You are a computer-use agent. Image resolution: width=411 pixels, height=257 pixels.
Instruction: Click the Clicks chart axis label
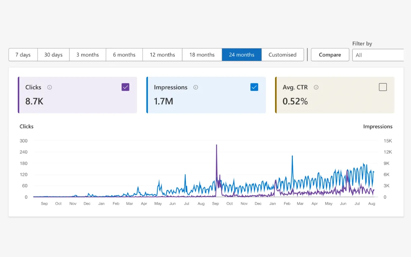pos(26,126)
